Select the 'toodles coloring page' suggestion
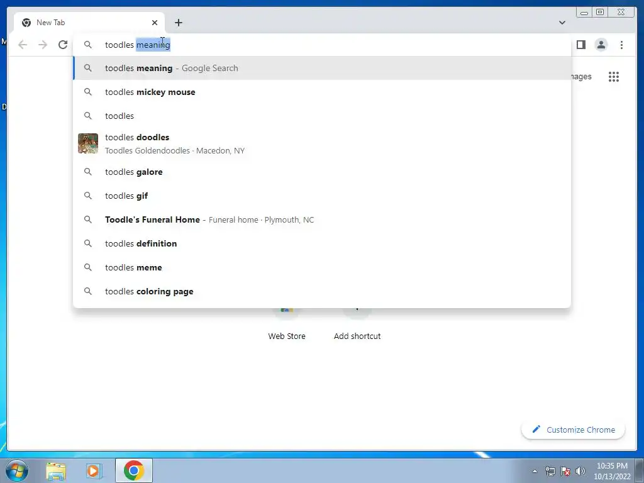Image resolution: width=644 pixels, height=483 pixels. [x=322, y=291]
